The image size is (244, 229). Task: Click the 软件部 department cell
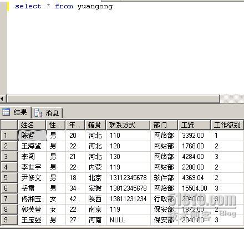coord(164,178)
